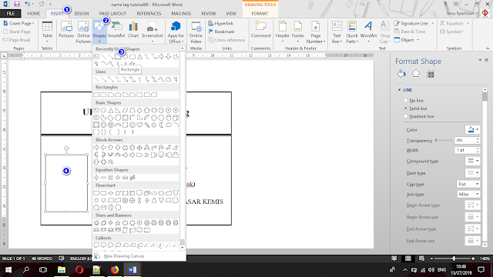This screenshot has height=277, width=493.
Task: Collapse the LINE section expander
Action: (x=399, y=90)
